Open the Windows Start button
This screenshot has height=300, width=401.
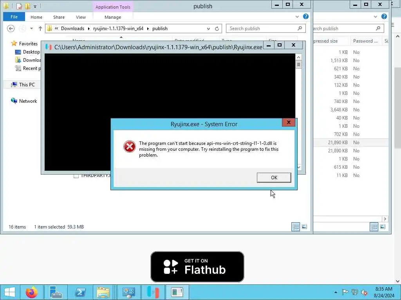(x=10, y=292)
